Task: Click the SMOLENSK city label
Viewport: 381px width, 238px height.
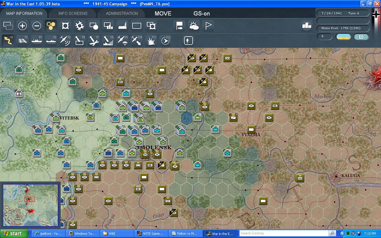Action: [154, 147]
